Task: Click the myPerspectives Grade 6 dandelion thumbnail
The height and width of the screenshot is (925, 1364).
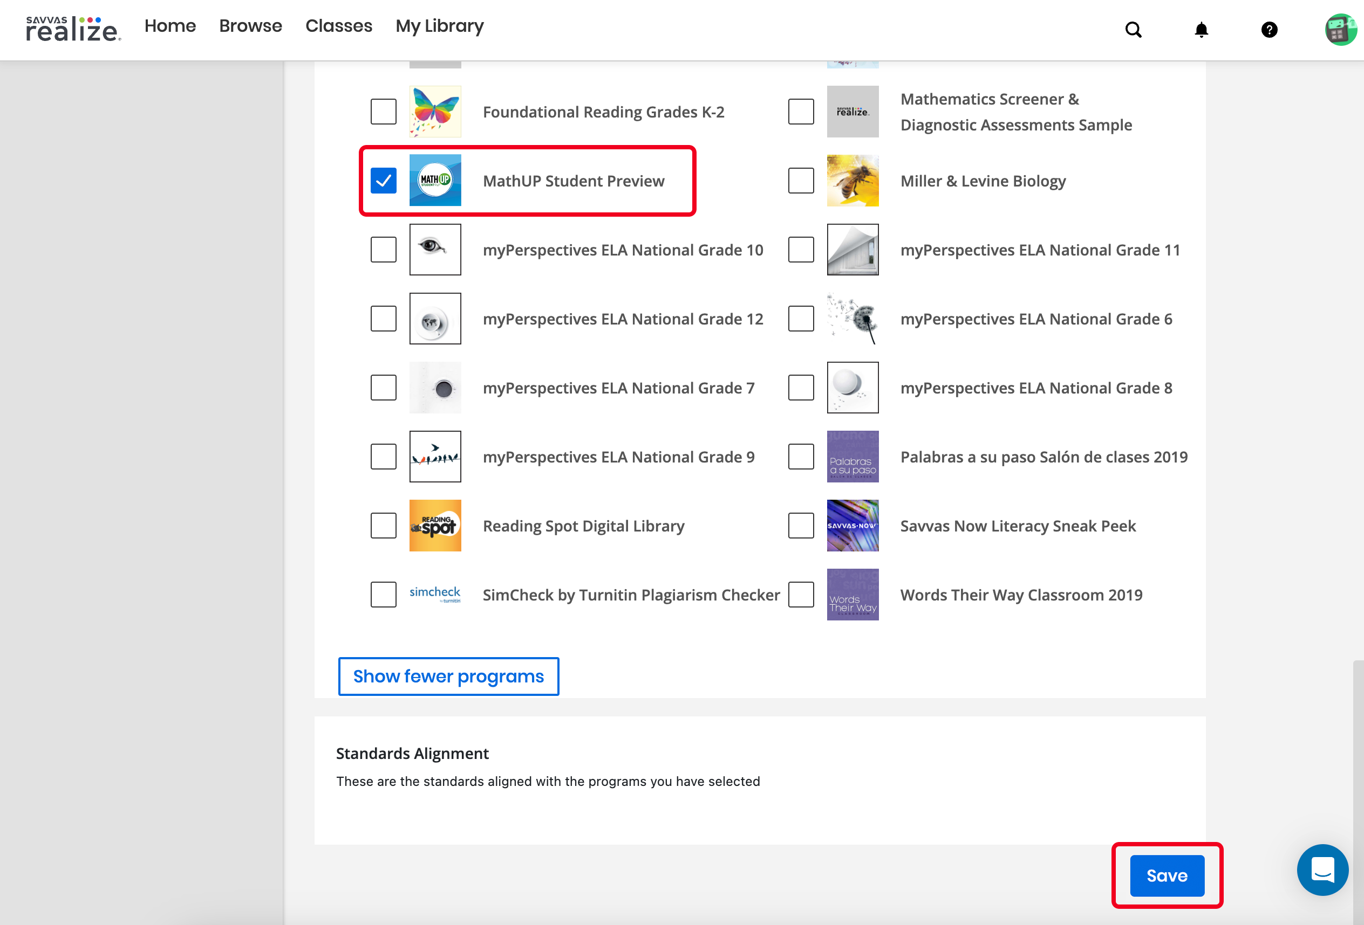Action: 853,319
